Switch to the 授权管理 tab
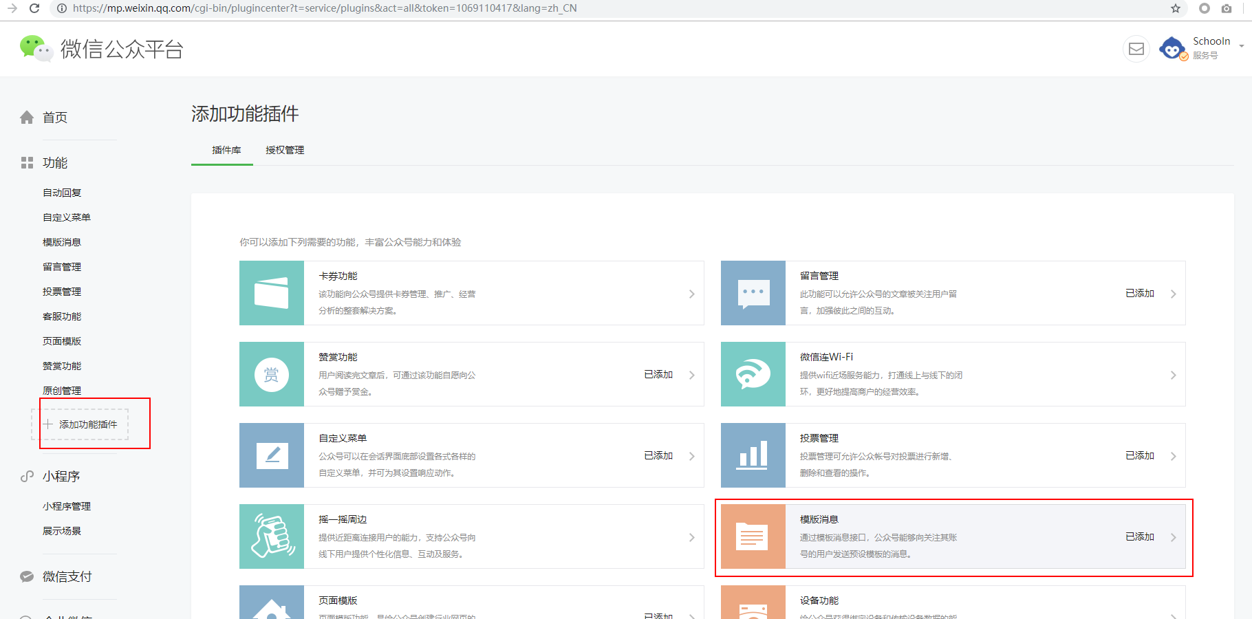 (285, 150)
